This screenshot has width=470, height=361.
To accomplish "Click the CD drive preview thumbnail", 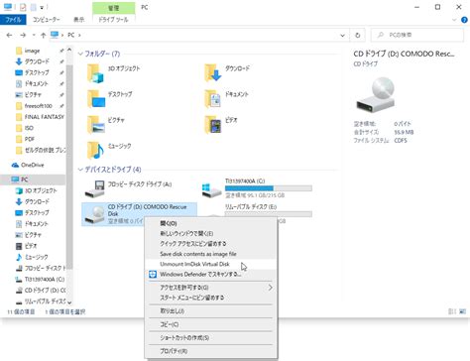I will (376, 95).
